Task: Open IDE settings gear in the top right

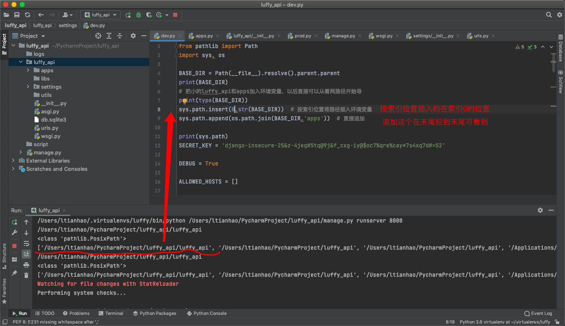Action: 559,15
